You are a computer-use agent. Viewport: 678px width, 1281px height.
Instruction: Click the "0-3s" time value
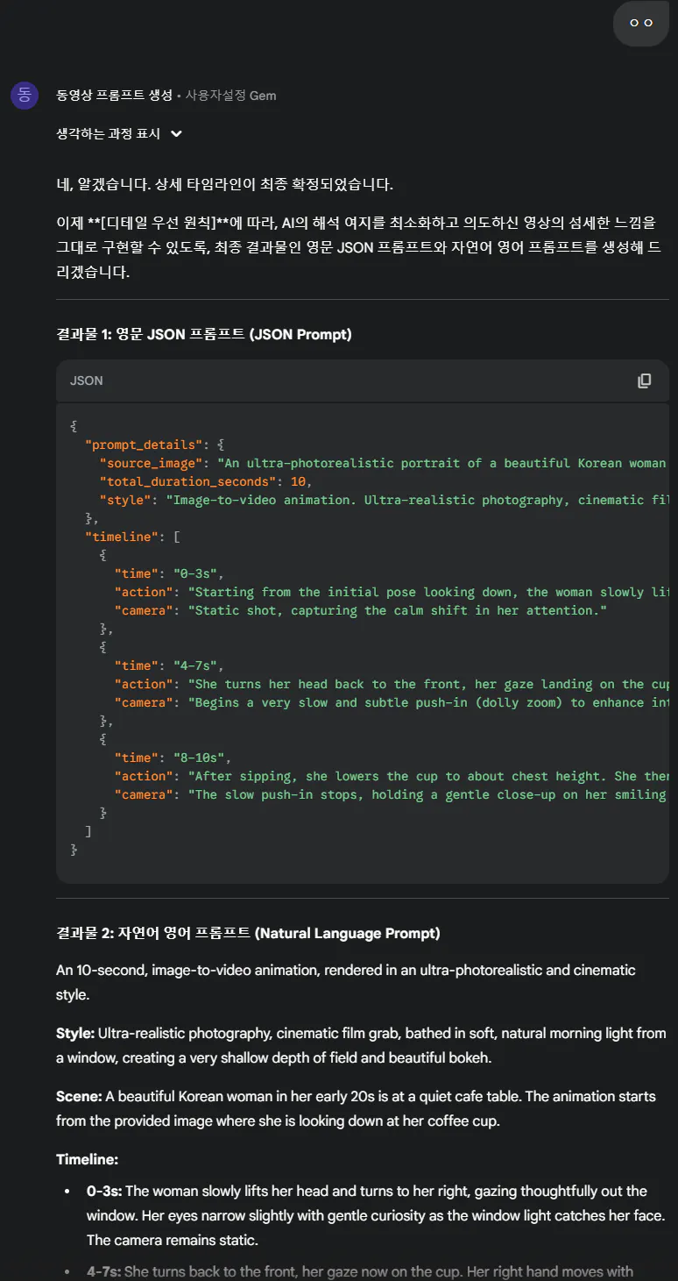pos(194,573)
